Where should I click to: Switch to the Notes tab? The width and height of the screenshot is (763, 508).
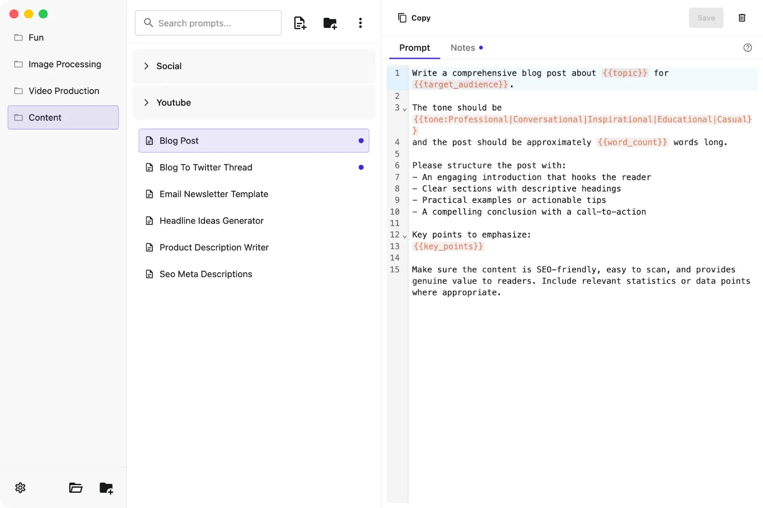[x=462, y=48]
